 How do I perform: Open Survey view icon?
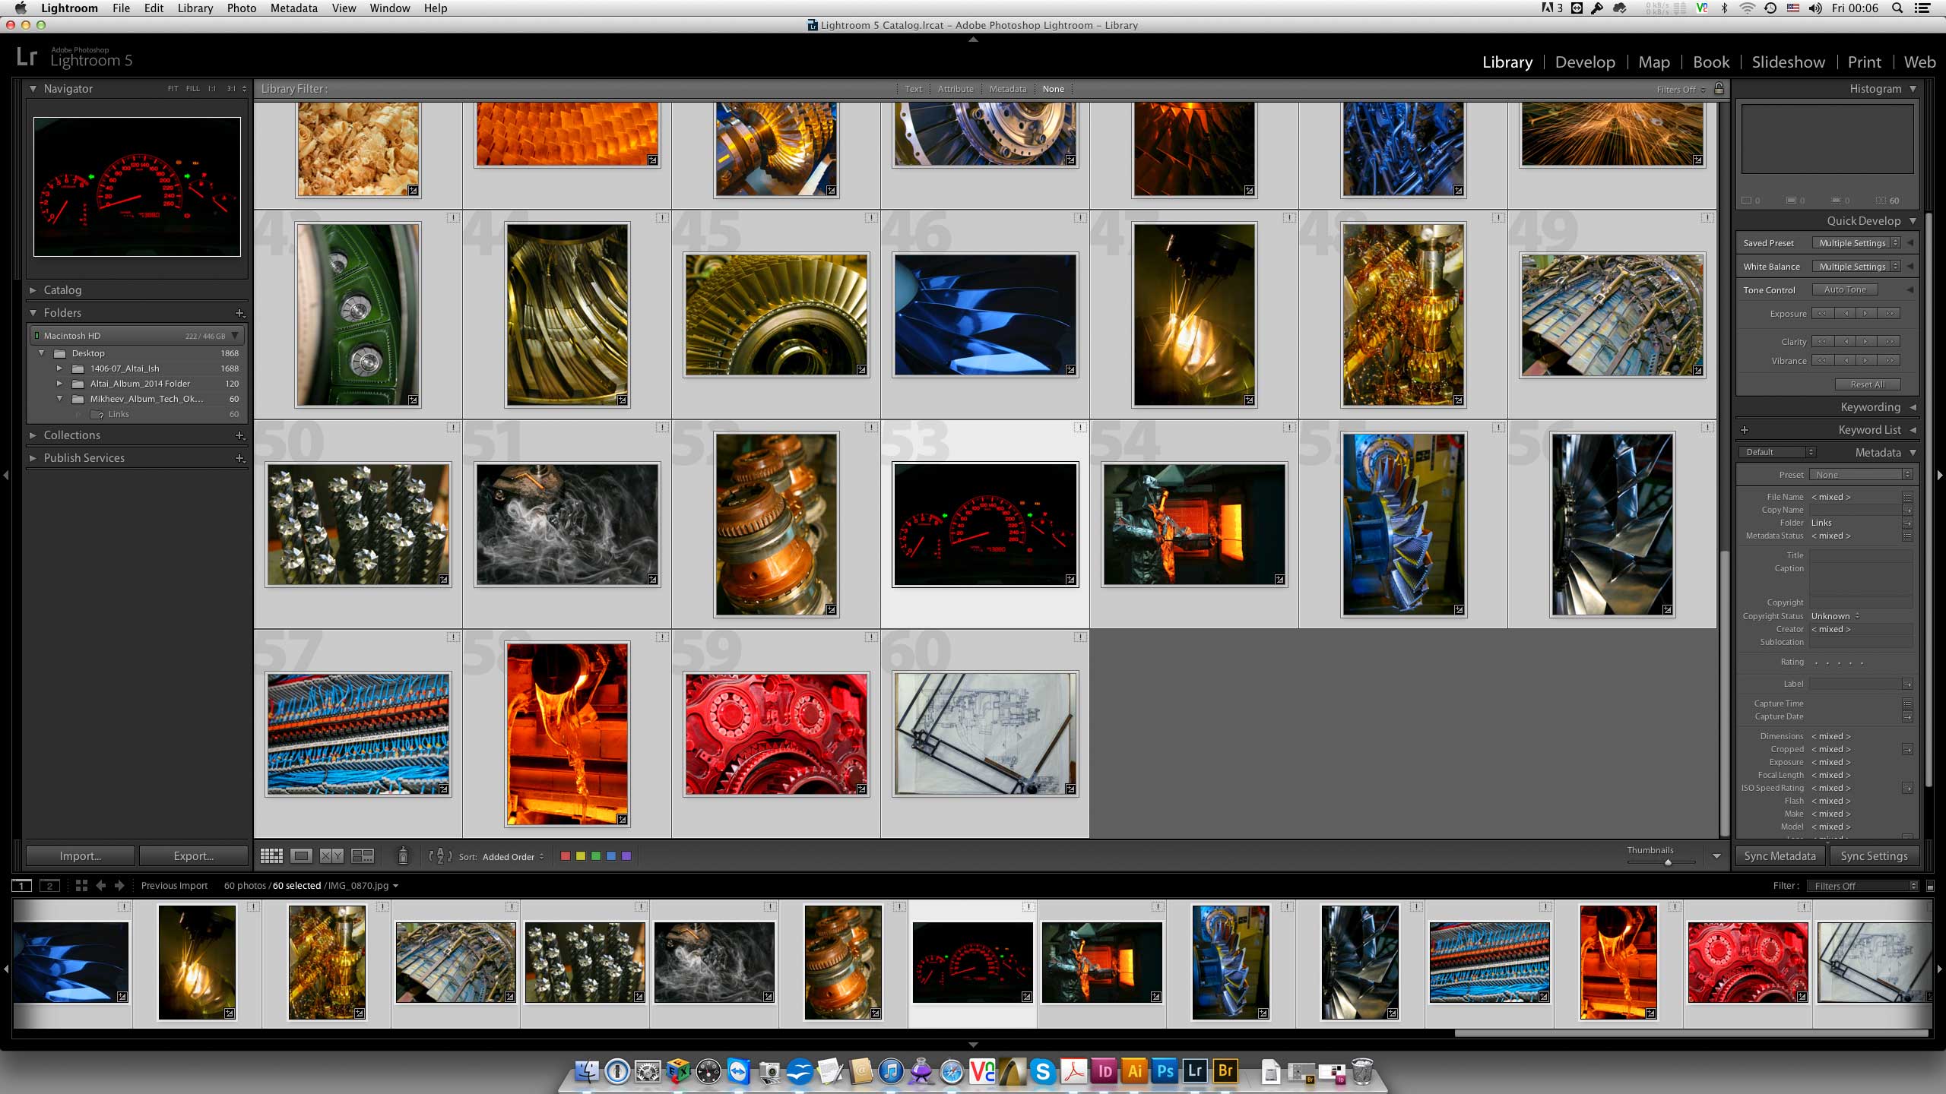(363, 856)
